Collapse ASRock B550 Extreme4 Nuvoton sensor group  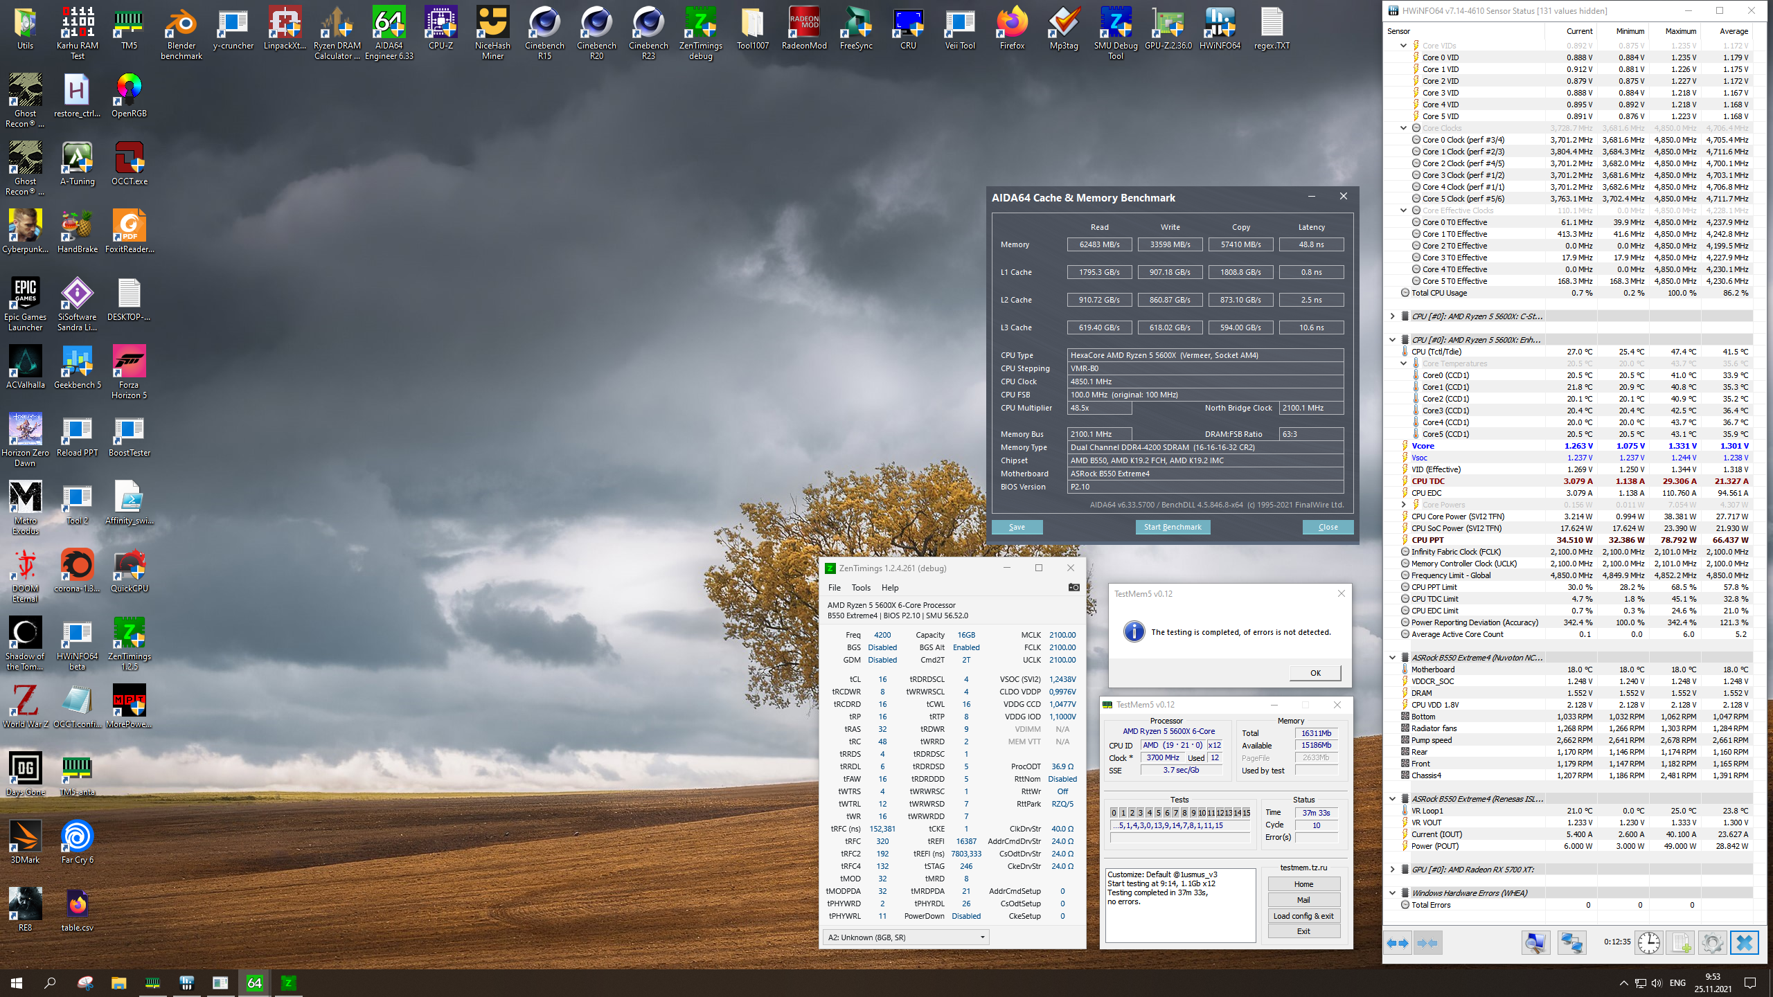(x=1393, y=657)
